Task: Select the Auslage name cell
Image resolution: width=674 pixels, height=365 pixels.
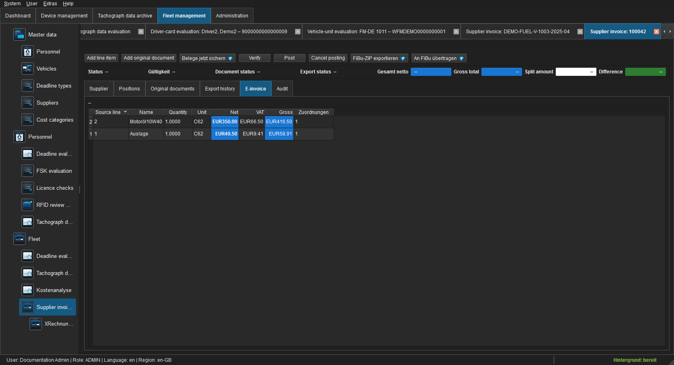Action: [146, 134]
